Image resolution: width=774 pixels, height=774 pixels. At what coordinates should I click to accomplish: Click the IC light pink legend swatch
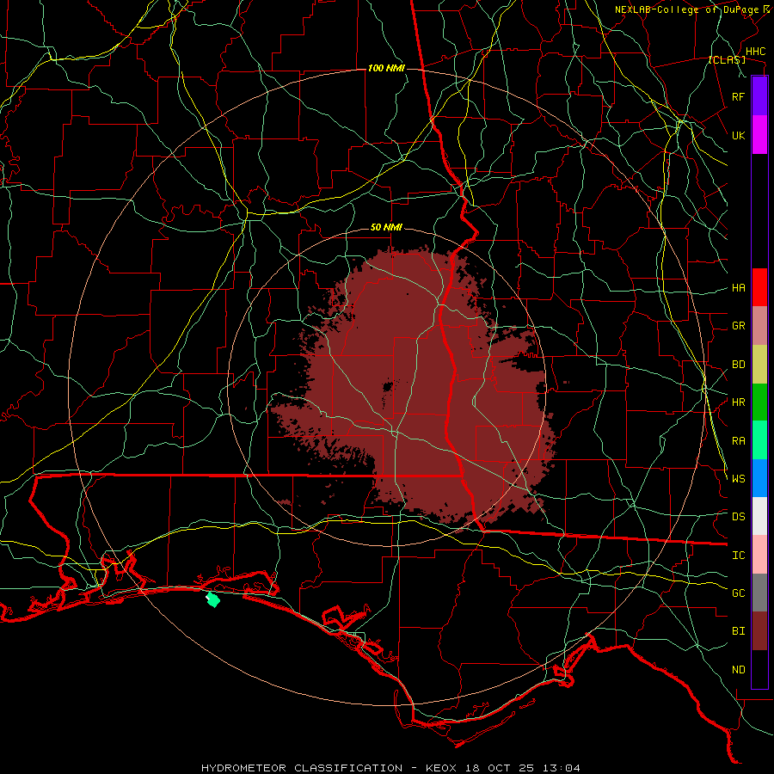click(759, 555)
